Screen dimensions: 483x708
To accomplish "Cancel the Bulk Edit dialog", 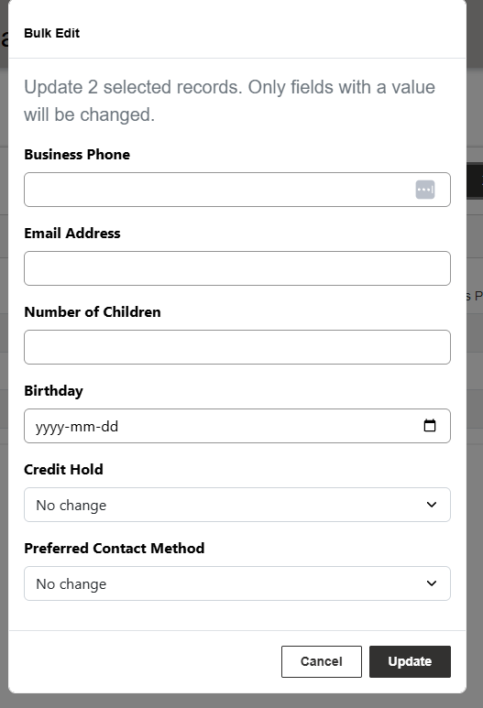I will tap(322, 661).
